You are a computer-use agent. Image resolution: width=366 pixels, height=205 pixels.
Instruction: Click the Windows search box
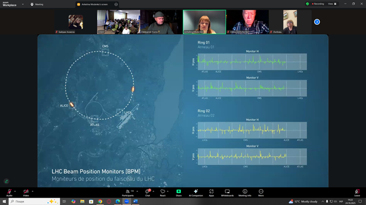34,201
